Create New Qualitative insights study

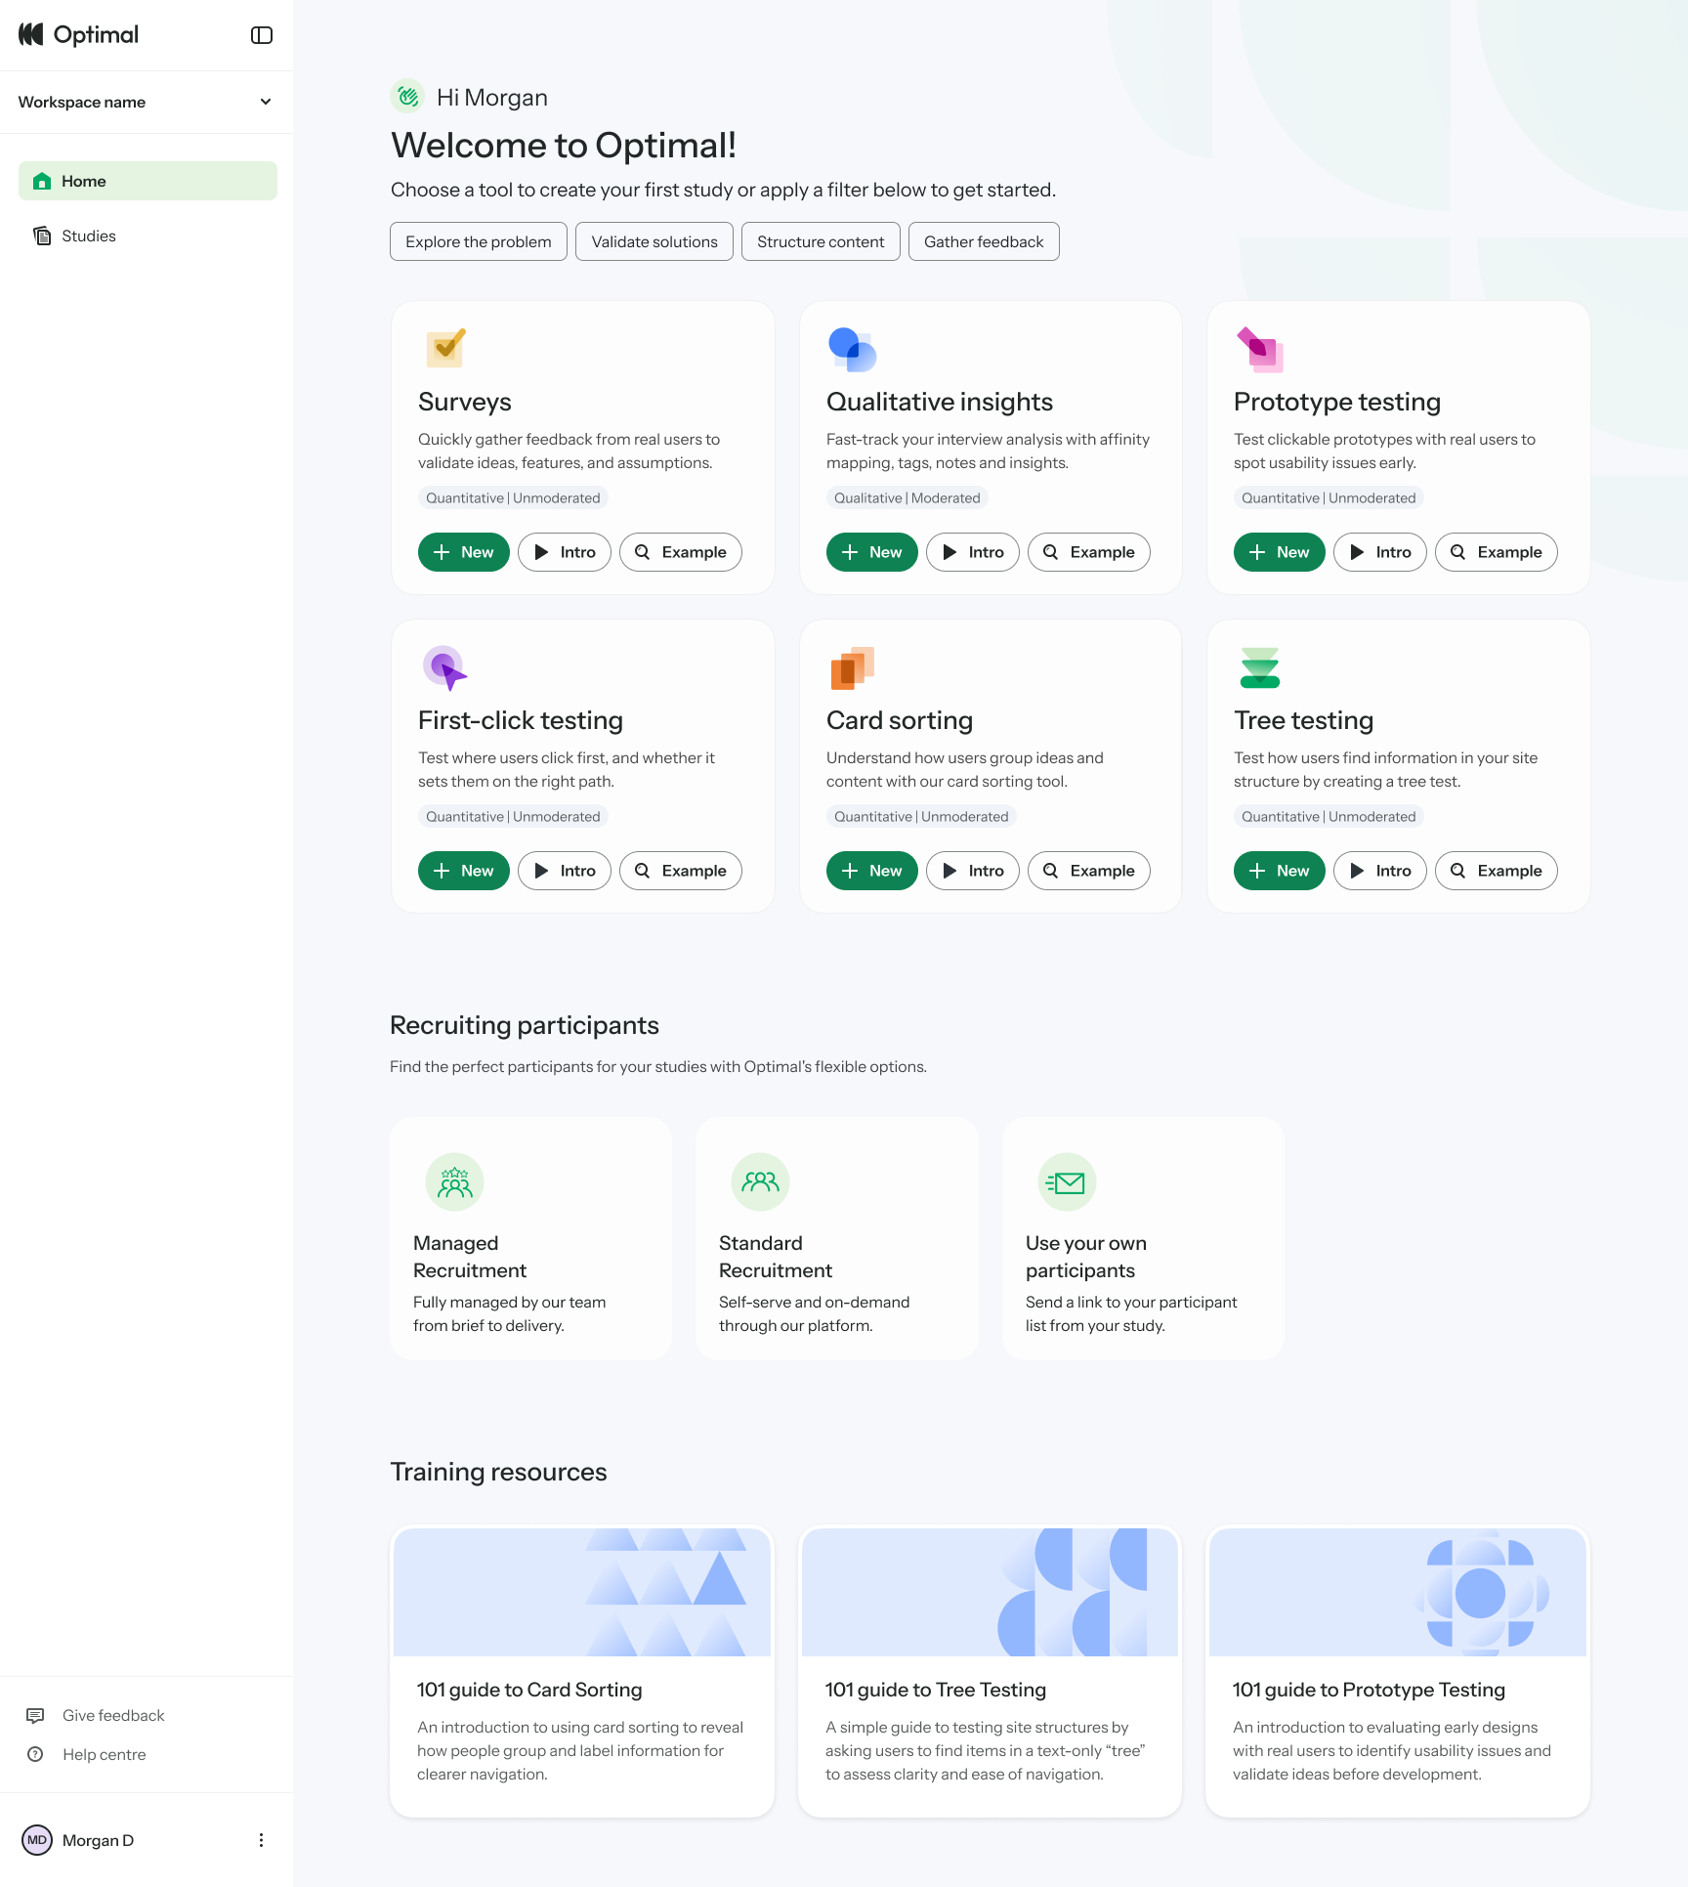point(872,552)
